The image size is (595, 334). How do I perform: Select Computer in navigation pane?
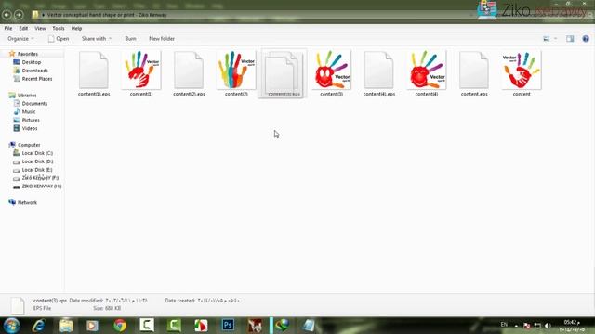point(29,145)
